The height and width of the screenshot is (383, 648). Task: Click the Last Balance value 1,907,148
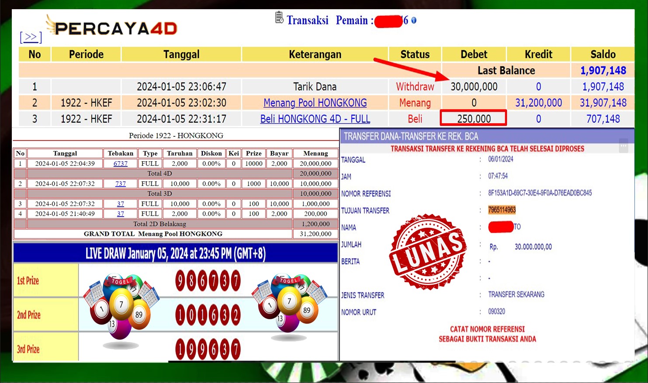(x=603, y=70)
